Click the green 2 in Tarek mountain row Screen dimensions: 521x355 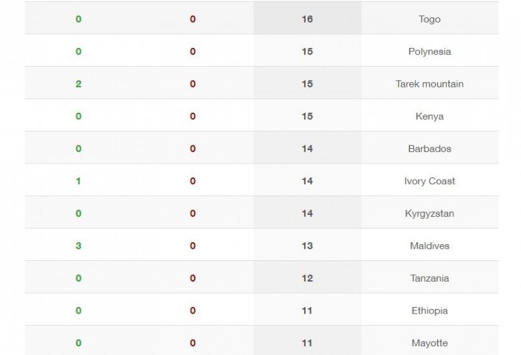[79, 84]
